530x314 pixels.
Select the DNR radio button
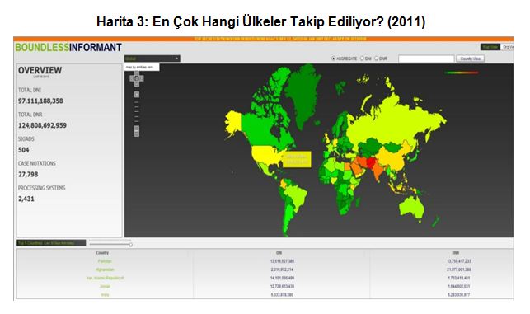coord(376,59)
